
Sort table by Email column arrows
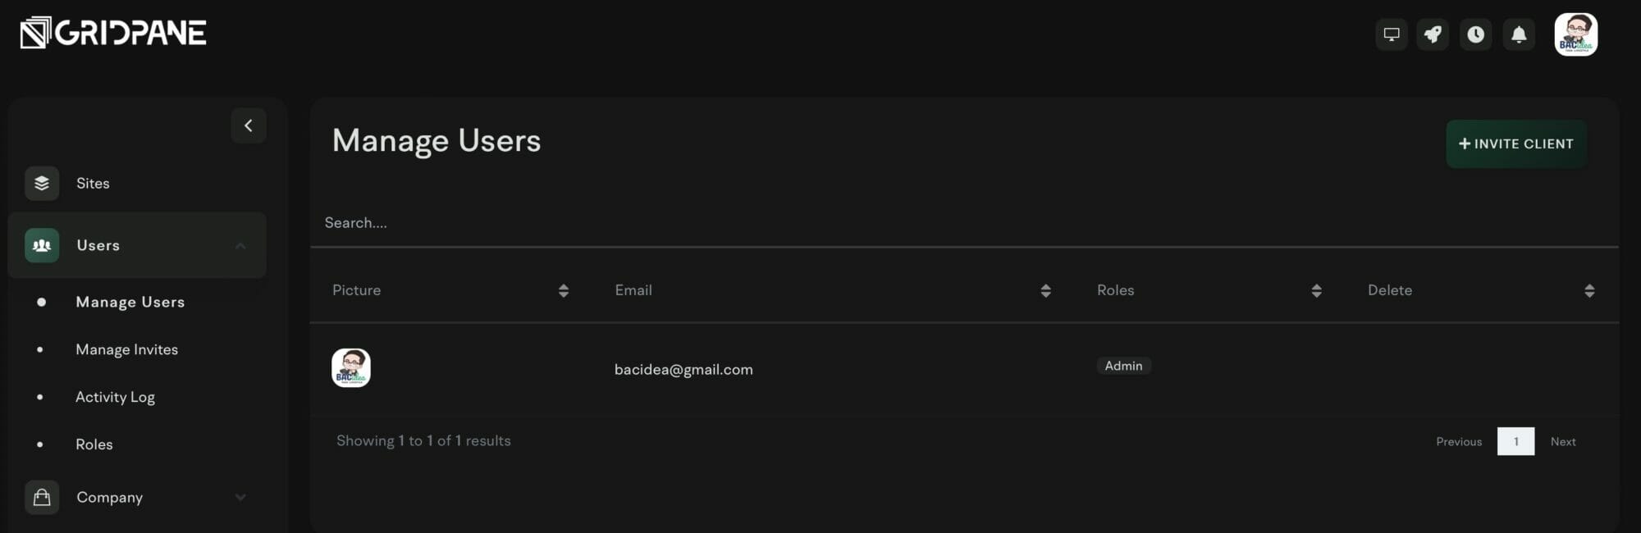coord(1045,290)
